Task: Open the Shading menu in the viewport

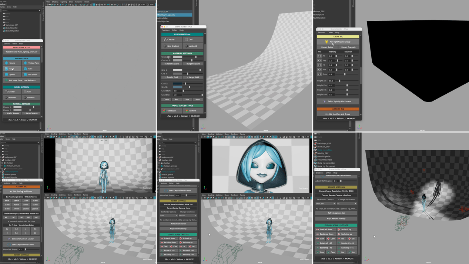Action: (x=55, y=2)
